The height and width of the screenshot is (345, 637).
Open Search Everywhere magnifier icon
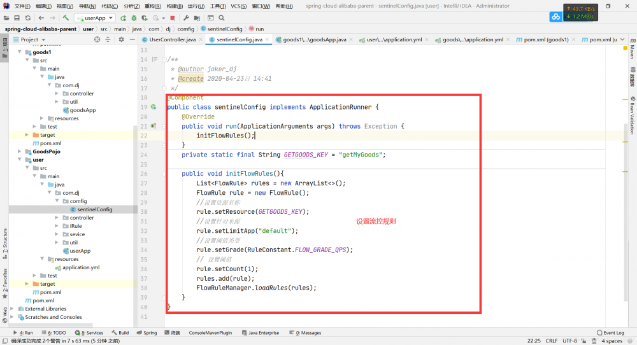click(220, 18)
